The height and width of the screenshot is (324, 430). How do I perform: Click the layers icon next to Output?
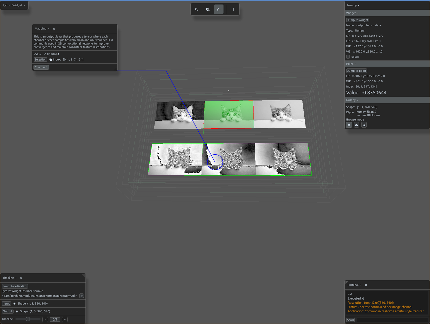pyautogui.click(x=17, y=311)
